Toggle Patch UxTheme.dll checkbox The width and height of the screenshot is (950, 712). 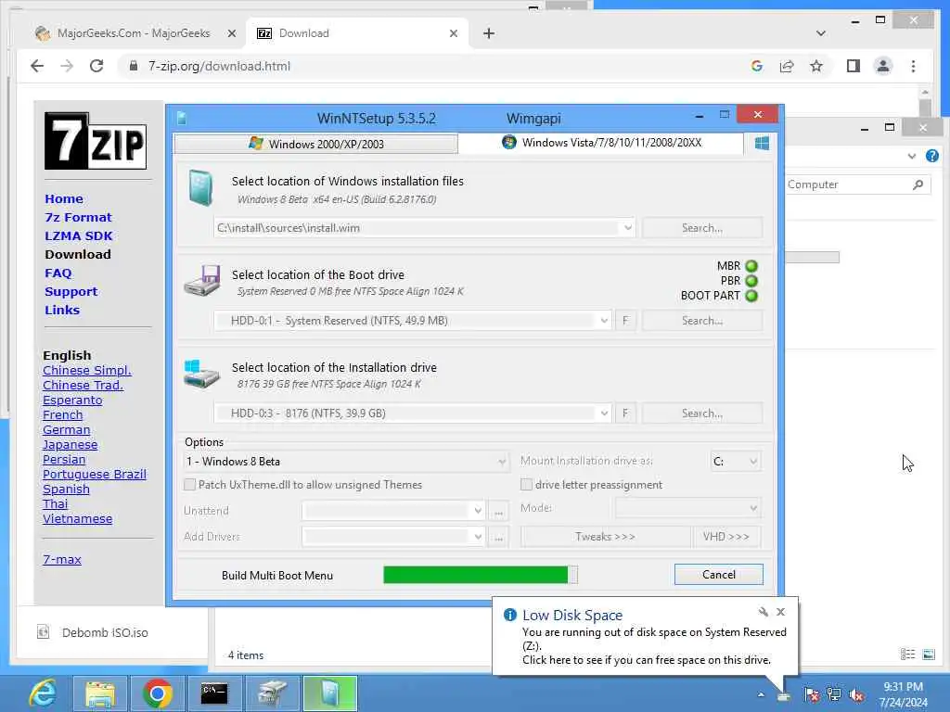tap(189, 484)
